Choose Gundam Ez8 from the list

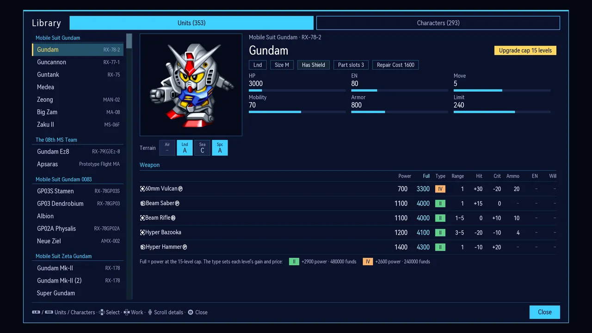point(78,151)
